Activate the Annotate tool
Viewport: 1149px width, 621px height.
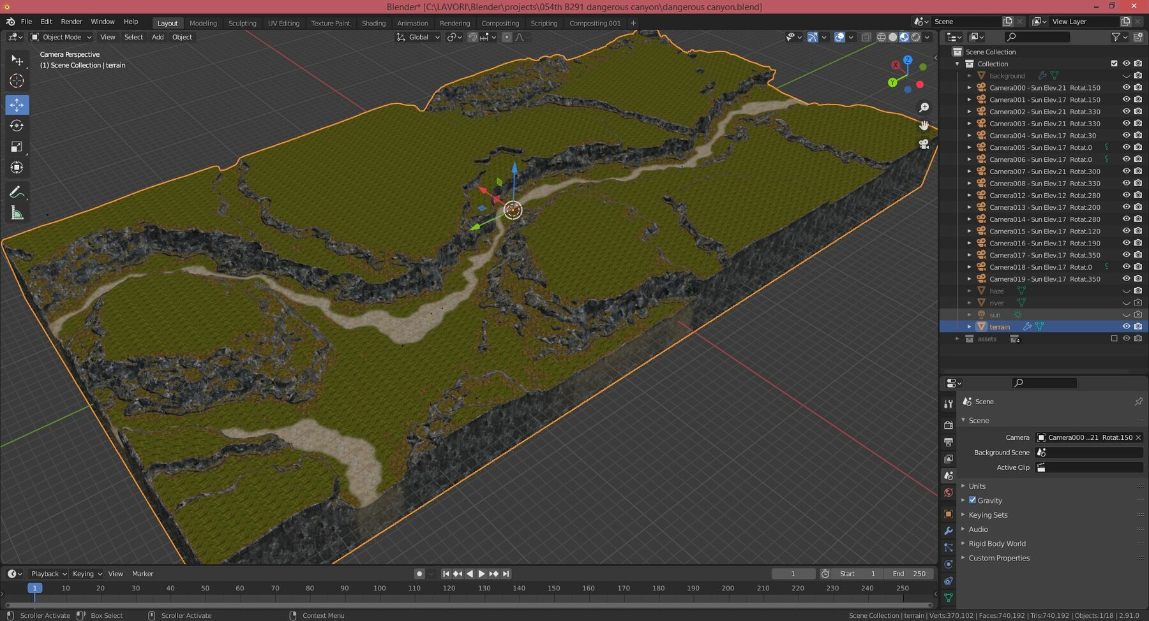pos(17,191)
